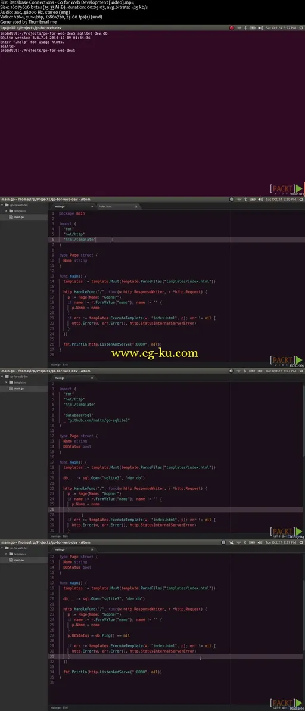
Task: Click the volume icon beside the 8:27 PM clock
Action: (x=260, y=543)
